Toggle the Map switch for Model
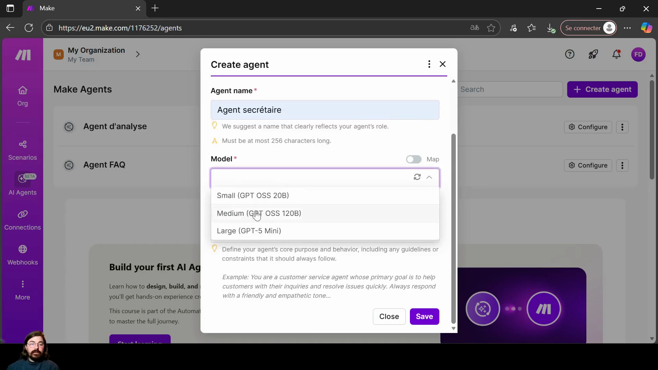Screen dimensions: 658x370 pos(414,159)
